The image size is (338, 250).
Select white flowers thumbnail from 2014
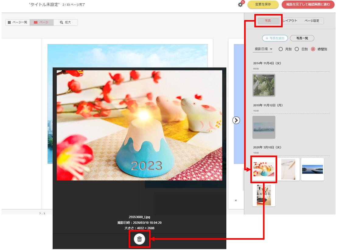click(264, 85)
